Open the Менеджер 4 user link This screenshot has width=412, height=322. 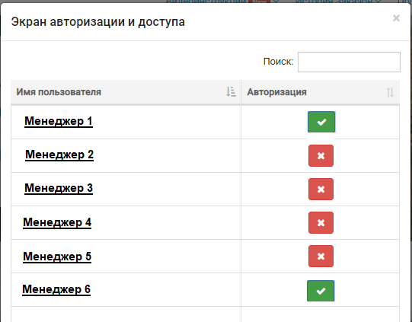(x=57, y=222)
